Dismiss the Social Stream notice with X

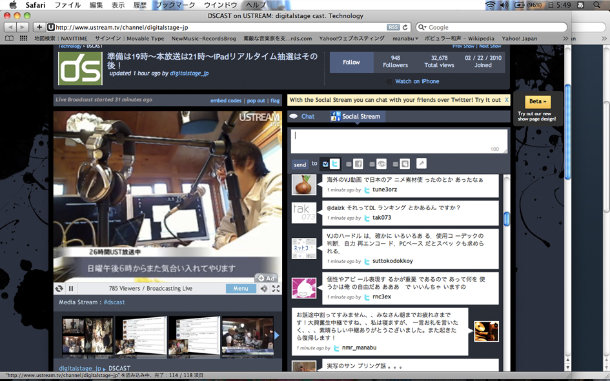click(x=507, y=100)
